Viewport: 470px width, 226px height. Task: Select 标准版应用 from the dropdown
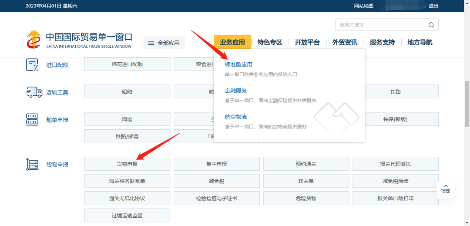click(238, 64)
